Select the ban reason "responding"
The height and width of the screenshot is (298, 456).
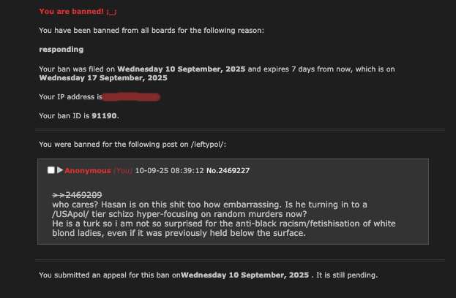coord(61,50)
